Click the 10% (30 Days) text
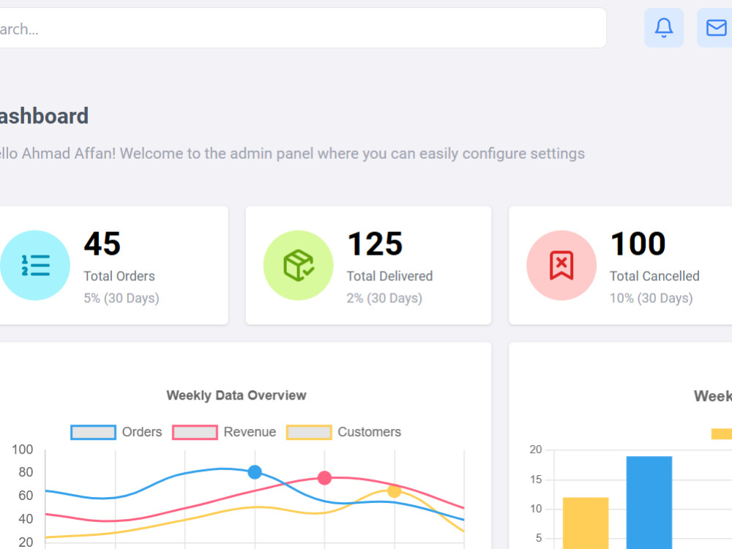The height and width of the screenshot is (549, 732). point(651,298)
